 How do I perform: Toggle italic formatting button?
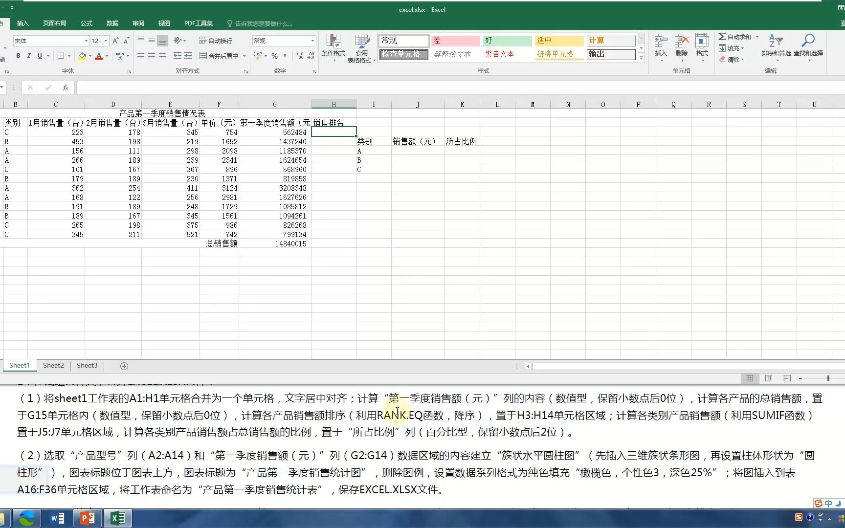click(29, 56)
